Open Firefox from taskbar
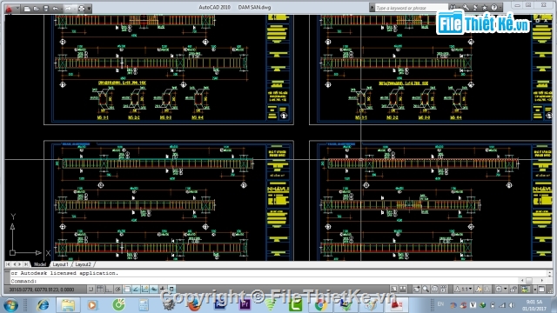 [x=194, y=305]
